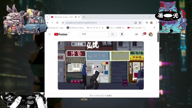Open Chrome three-dot menu
This screenshot has height=108, width=192.
coord(156,23)
